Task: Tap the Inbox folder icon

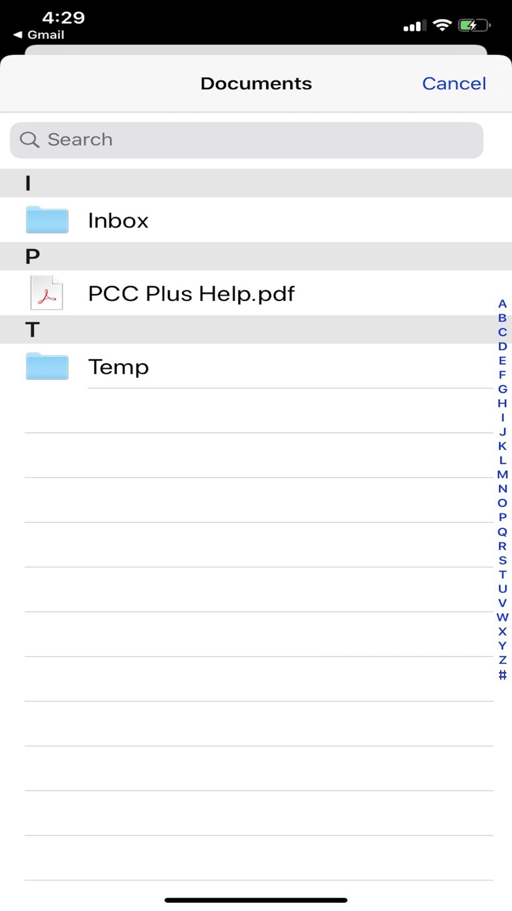Action: point(47,220)
